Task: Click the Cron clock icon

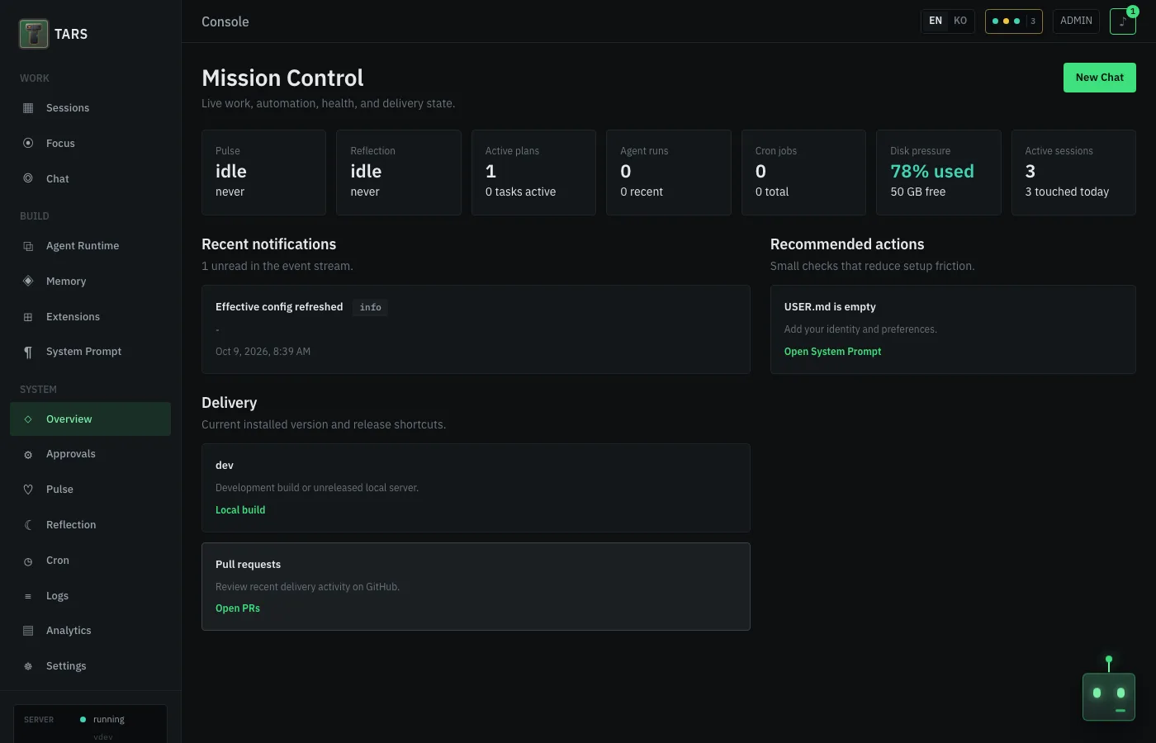Action: click(28, 561)
